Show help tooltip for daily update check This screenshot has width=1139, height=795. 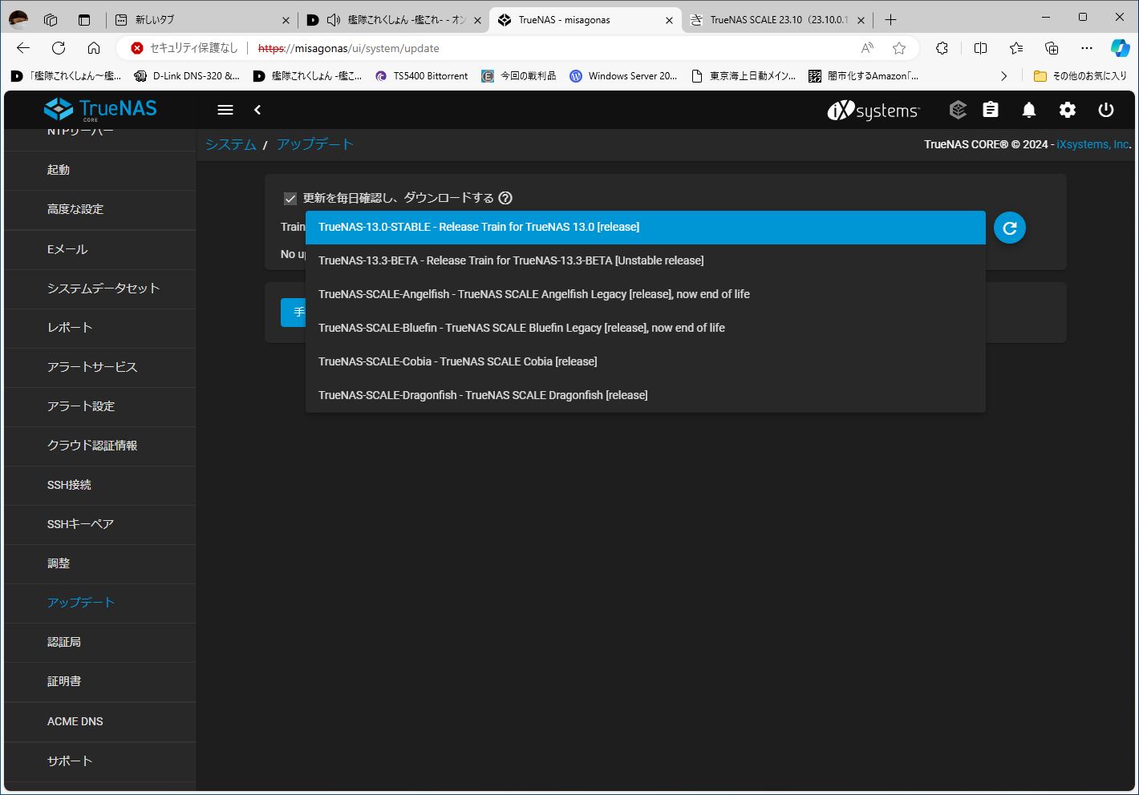tap(505, 198)
